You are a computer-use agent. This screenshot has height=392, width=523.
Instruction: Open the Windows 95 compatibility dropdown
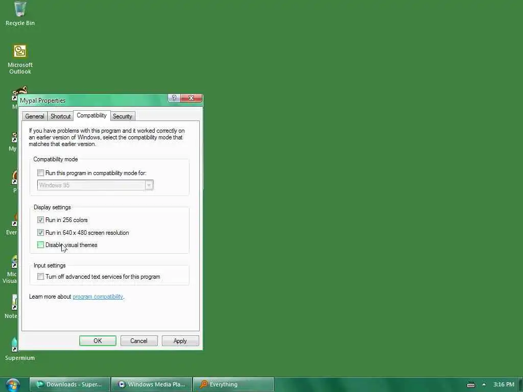coord(96,185)
